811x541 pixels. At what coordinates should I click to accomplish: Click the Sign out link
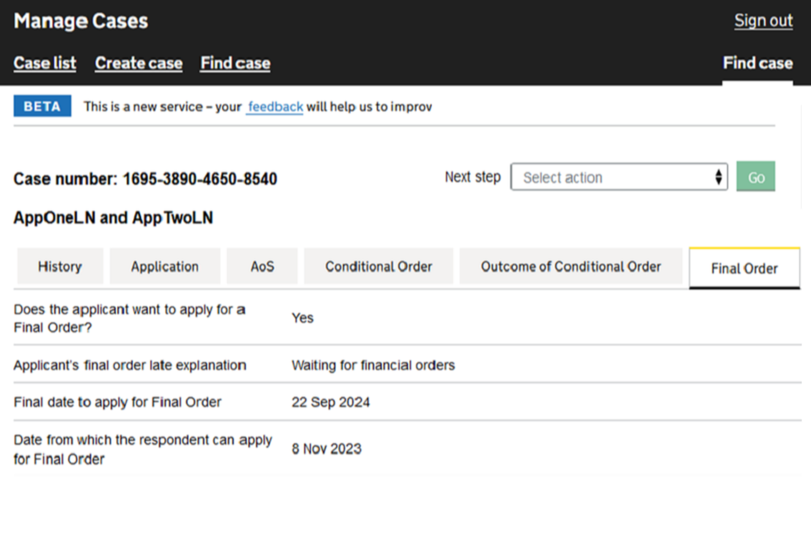tap(763, 21)
